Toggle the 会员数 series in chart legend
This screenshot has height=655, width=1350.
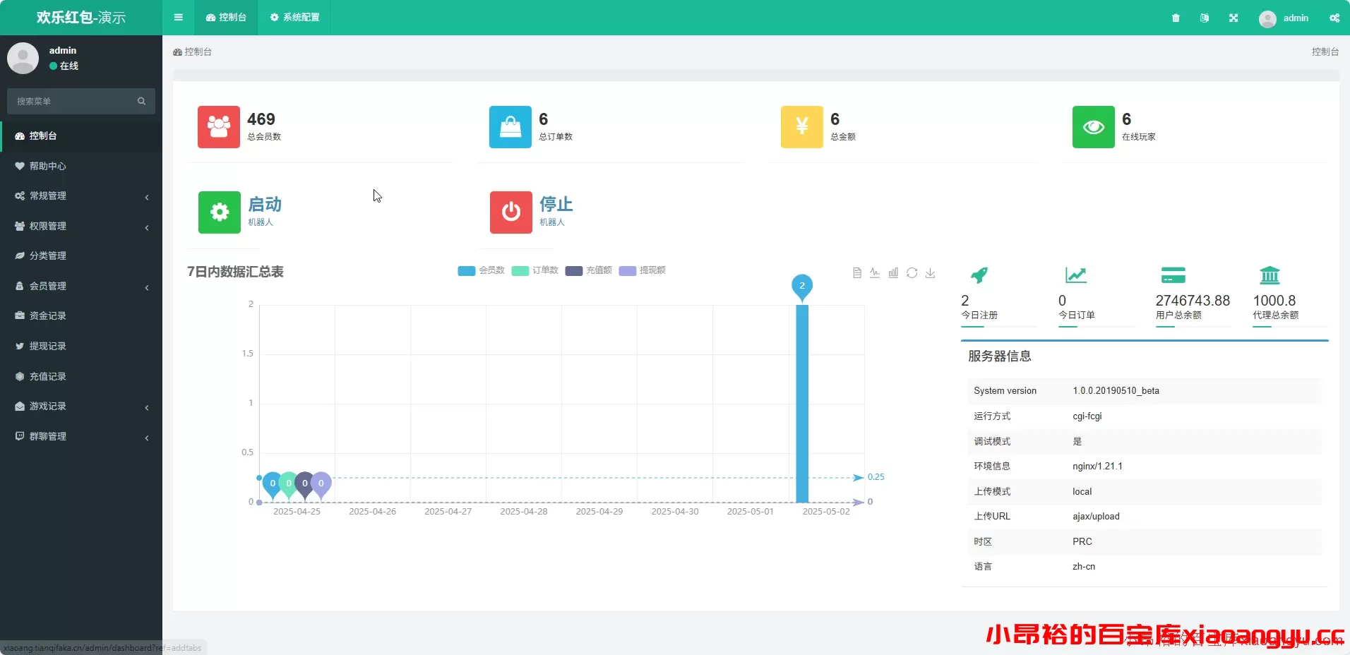(x=481, y=270)
